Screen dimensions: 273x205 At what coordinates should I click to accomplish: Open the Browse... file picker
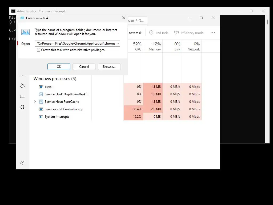coord(109,66)
